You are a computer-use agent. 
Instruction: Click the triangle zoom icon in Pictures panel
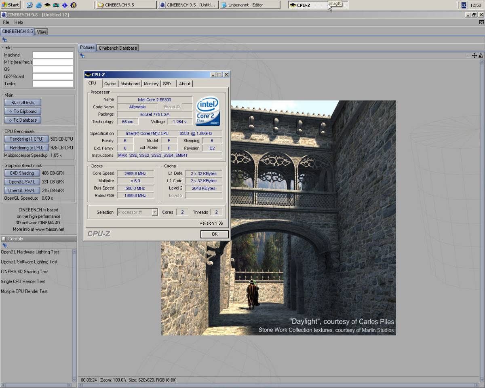coord(481,55)
